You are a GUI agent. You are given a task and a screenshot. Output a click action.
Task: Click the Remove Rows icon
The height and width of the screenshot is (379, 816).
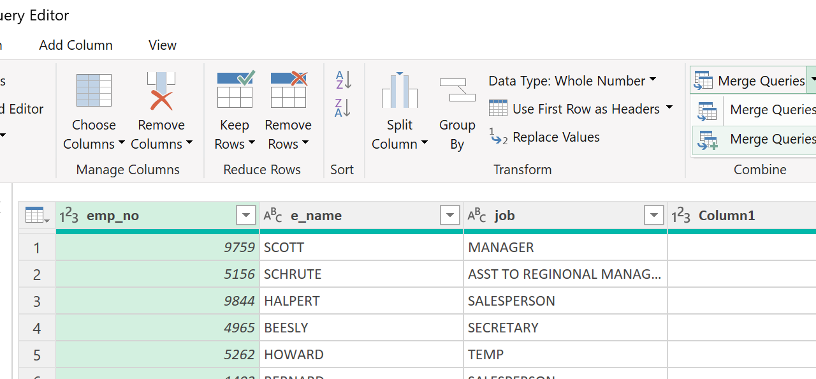pyautogui.click(x=288, y=91)
